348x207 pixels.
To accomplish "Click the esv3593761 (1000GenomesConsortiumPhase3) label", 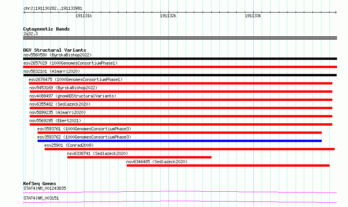I will point(84,129).
